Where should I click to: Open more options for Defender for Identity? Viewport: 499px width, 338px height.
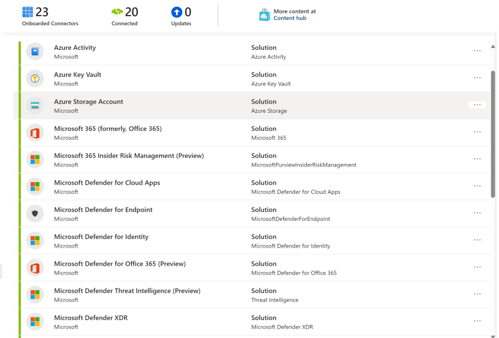pos(477,240)
